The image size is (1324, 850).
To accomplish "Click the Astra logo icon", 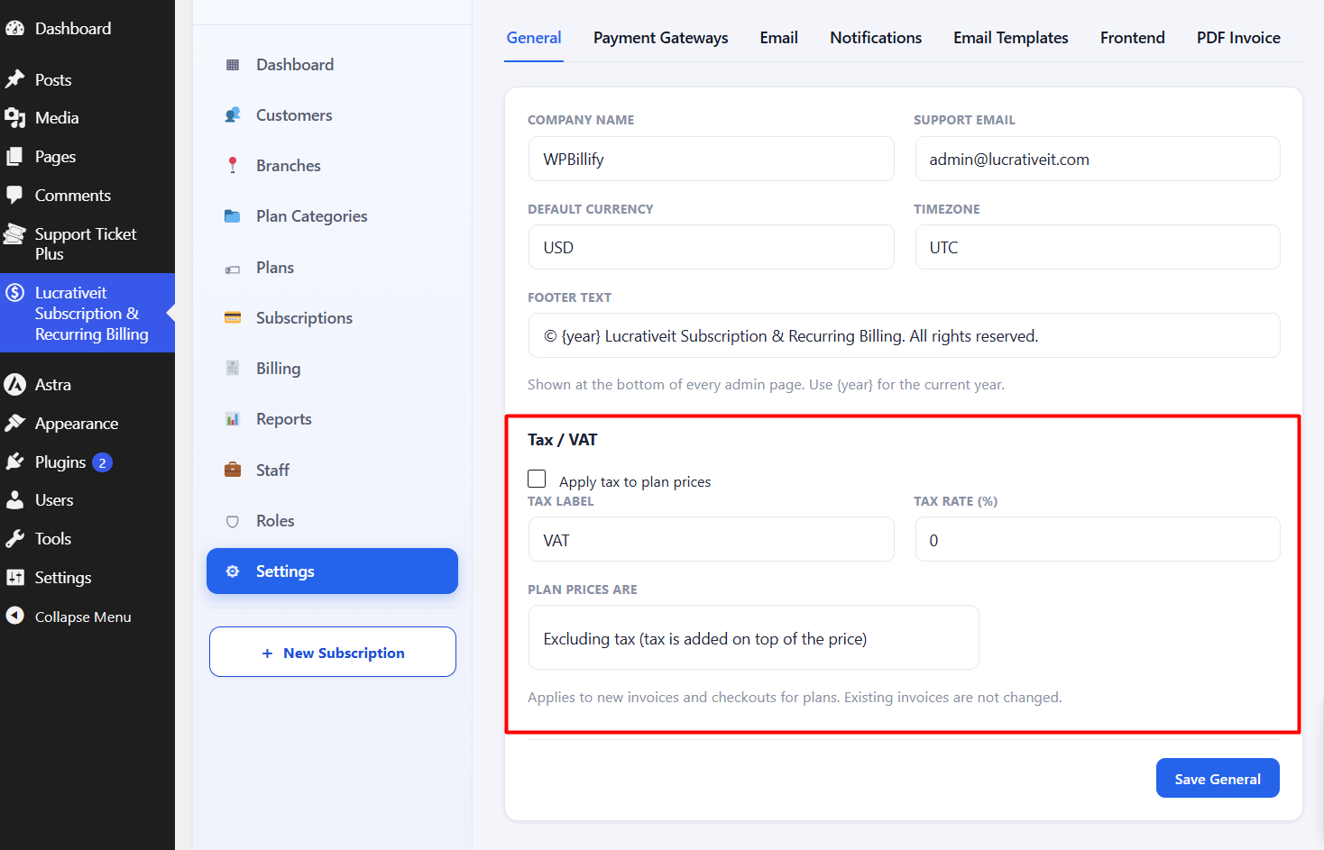I will pos(15,385).
